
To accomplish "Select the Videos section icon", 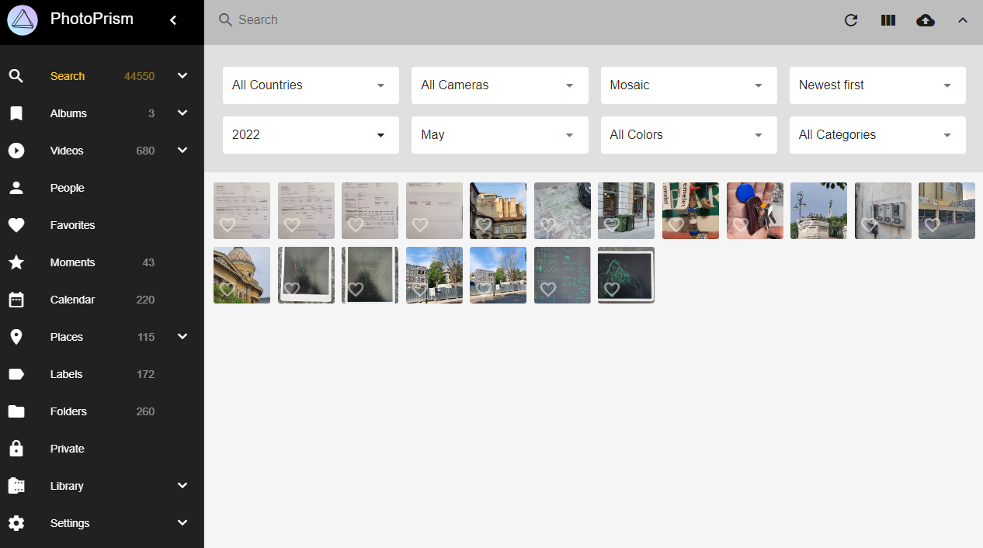I will [16, 151].
